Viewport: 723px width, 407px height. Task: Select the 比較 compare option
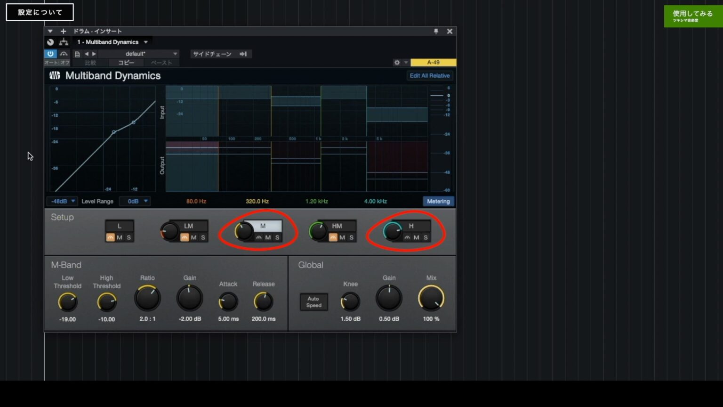pyautogui.click(x=89, y=62)
